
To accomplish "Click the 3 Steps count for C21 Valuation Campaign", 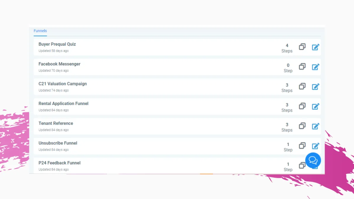I will pos(287,88).
